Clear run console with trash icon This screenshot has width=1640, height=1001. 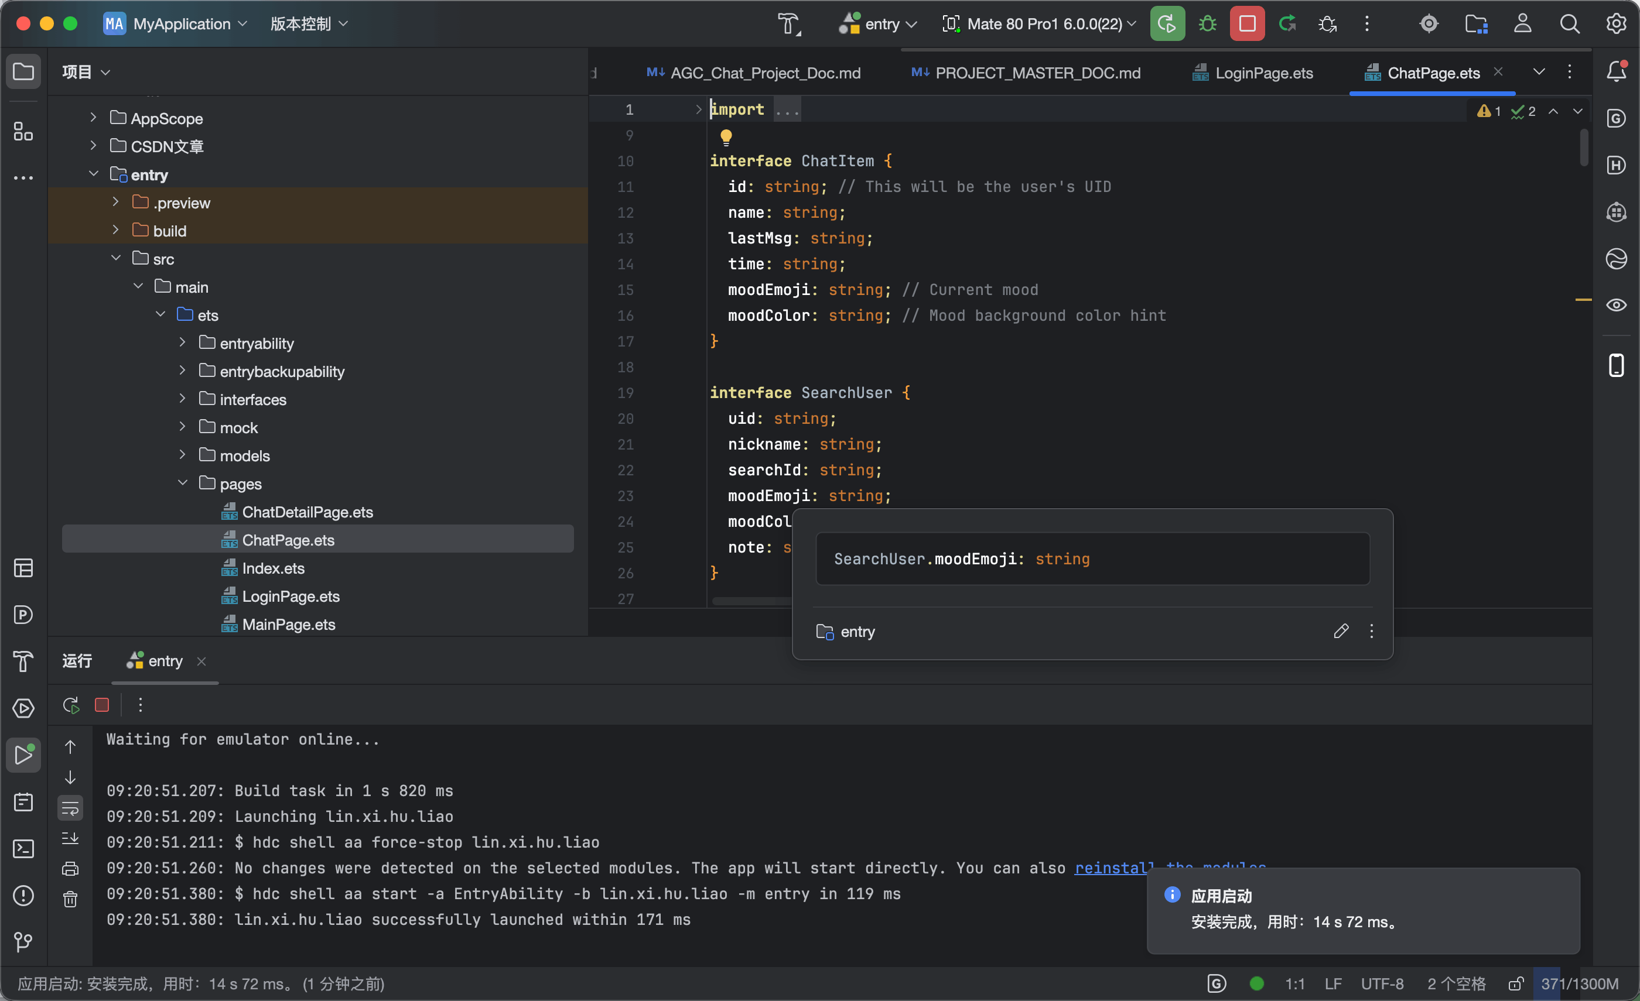pyautogui.click(x=70, y=899)
